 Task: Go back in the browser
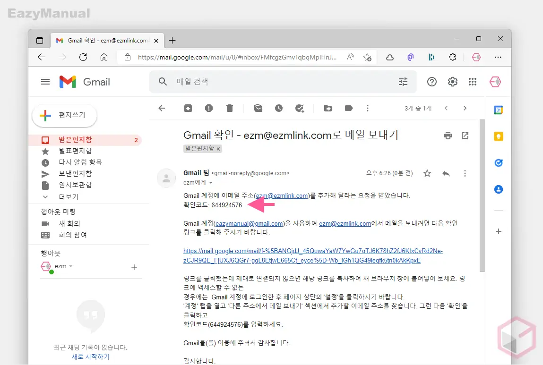(x=42, y=57)
